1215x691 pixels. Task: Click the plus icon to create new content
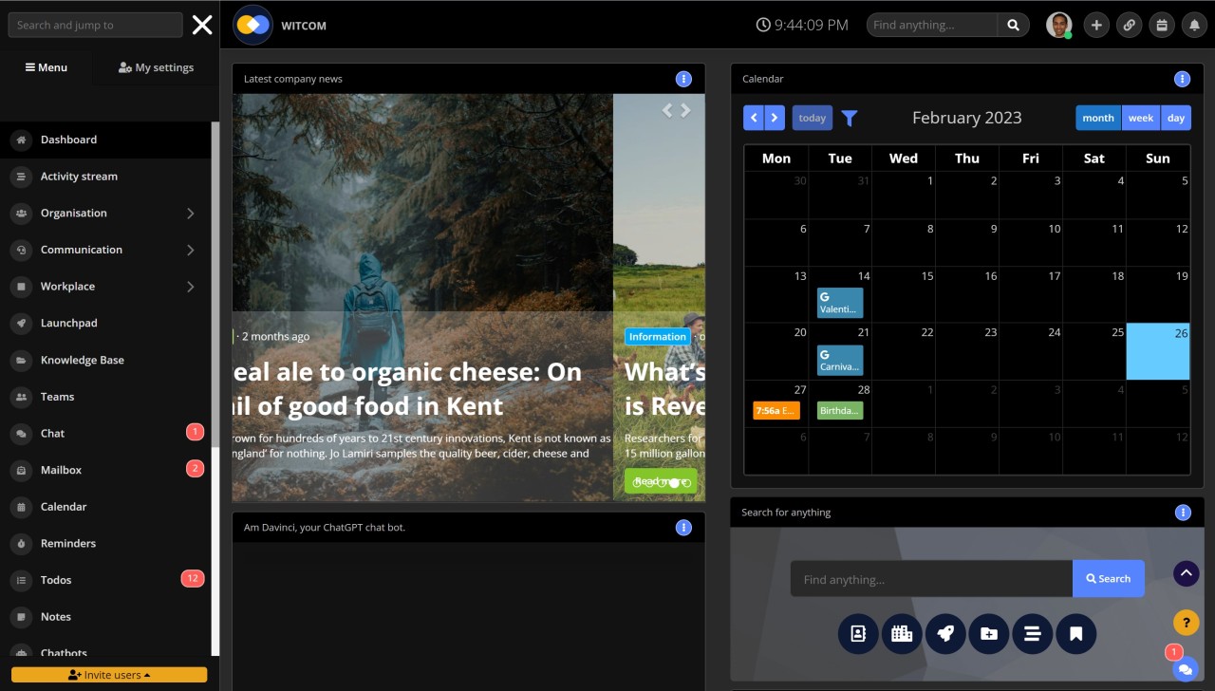1096,25
